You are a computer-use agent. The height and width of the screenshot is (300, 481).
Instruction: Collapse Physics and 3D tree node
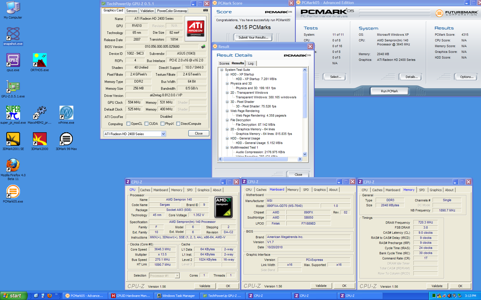pos(227,83)
